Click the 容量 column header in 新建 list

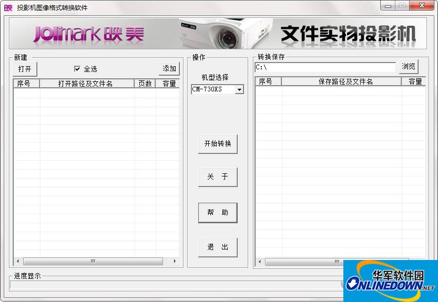[167, 84]
